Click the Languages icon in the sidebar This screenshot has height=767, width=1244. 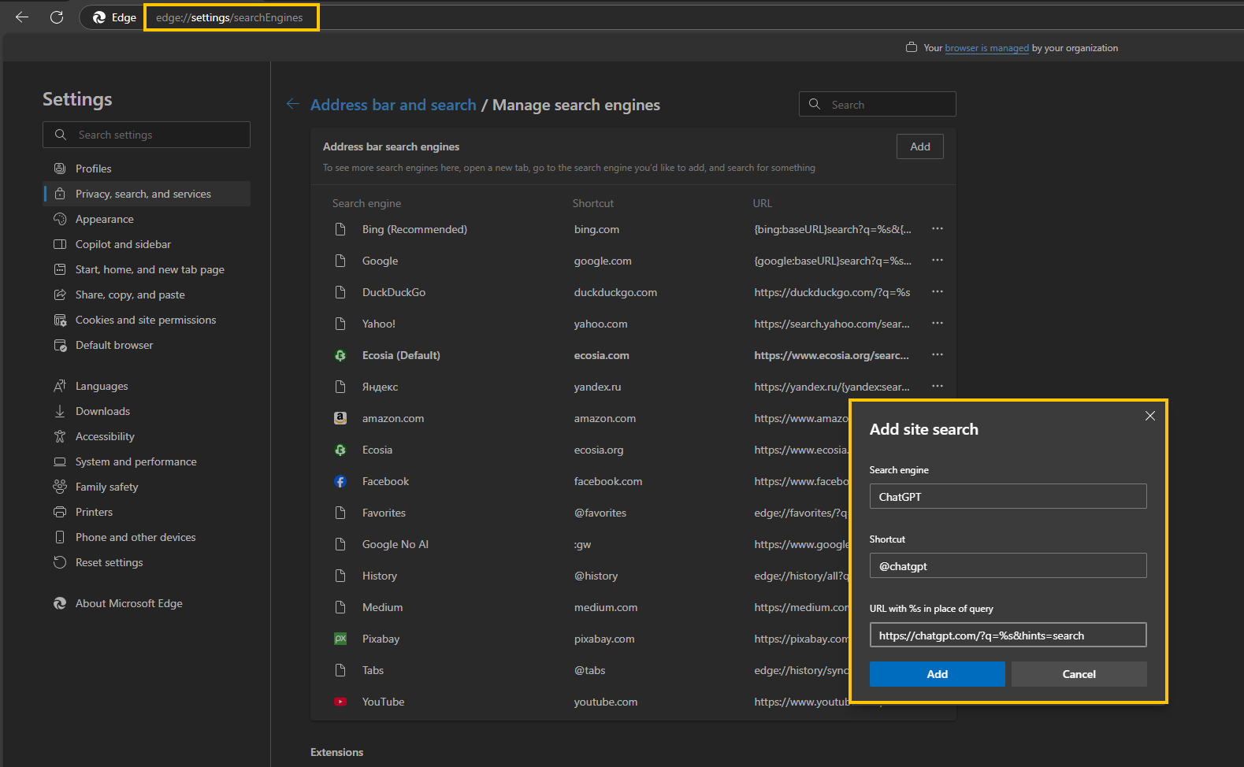coord(60,386)
